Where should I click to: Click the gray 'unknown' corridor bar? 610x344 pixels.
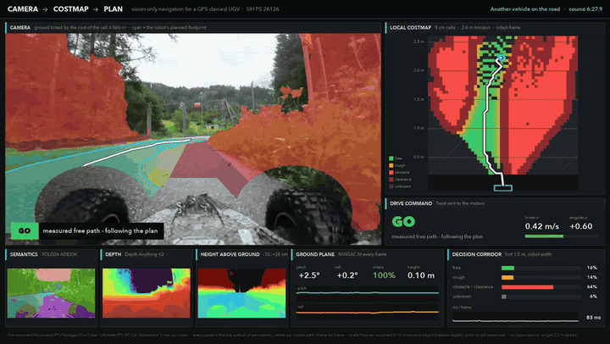[504, 297]
